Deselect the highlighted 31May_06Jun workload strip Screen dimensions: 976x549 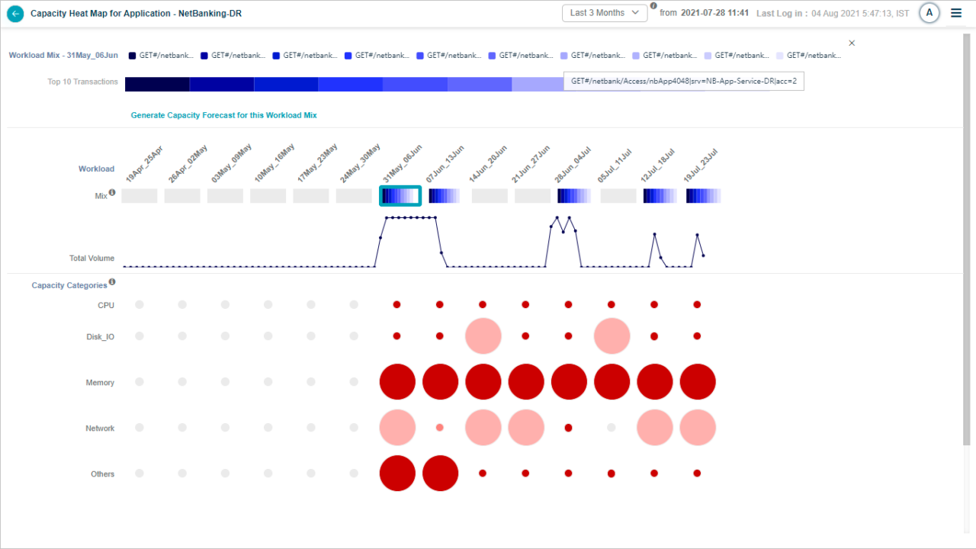pyautogui.click(x=400, y=195)
